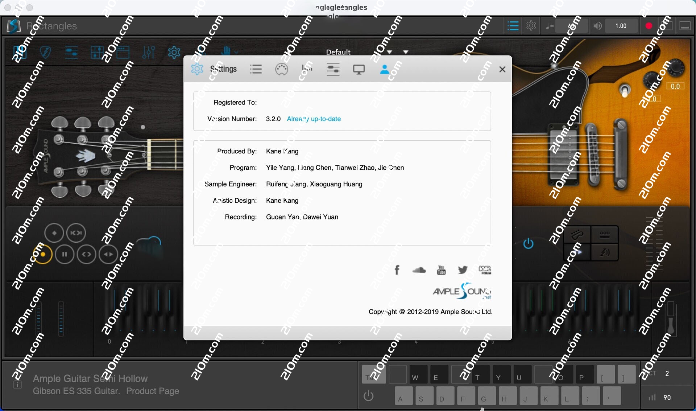Image resolution: width=696 pixels, height=411 pixels.
Task: Open the KVR forum icon
Action: coord(485,270)
